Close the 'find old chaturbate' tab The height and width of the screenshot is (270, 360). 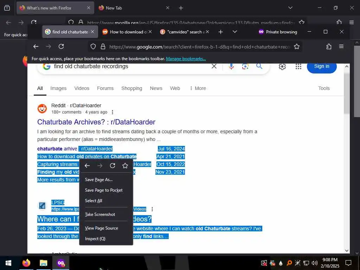click(x=92, y=32)
